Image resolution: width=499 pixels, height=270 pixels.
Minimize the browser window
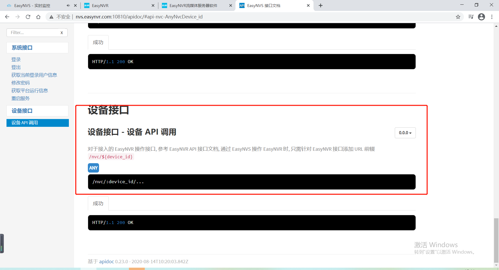click(462, 5)
